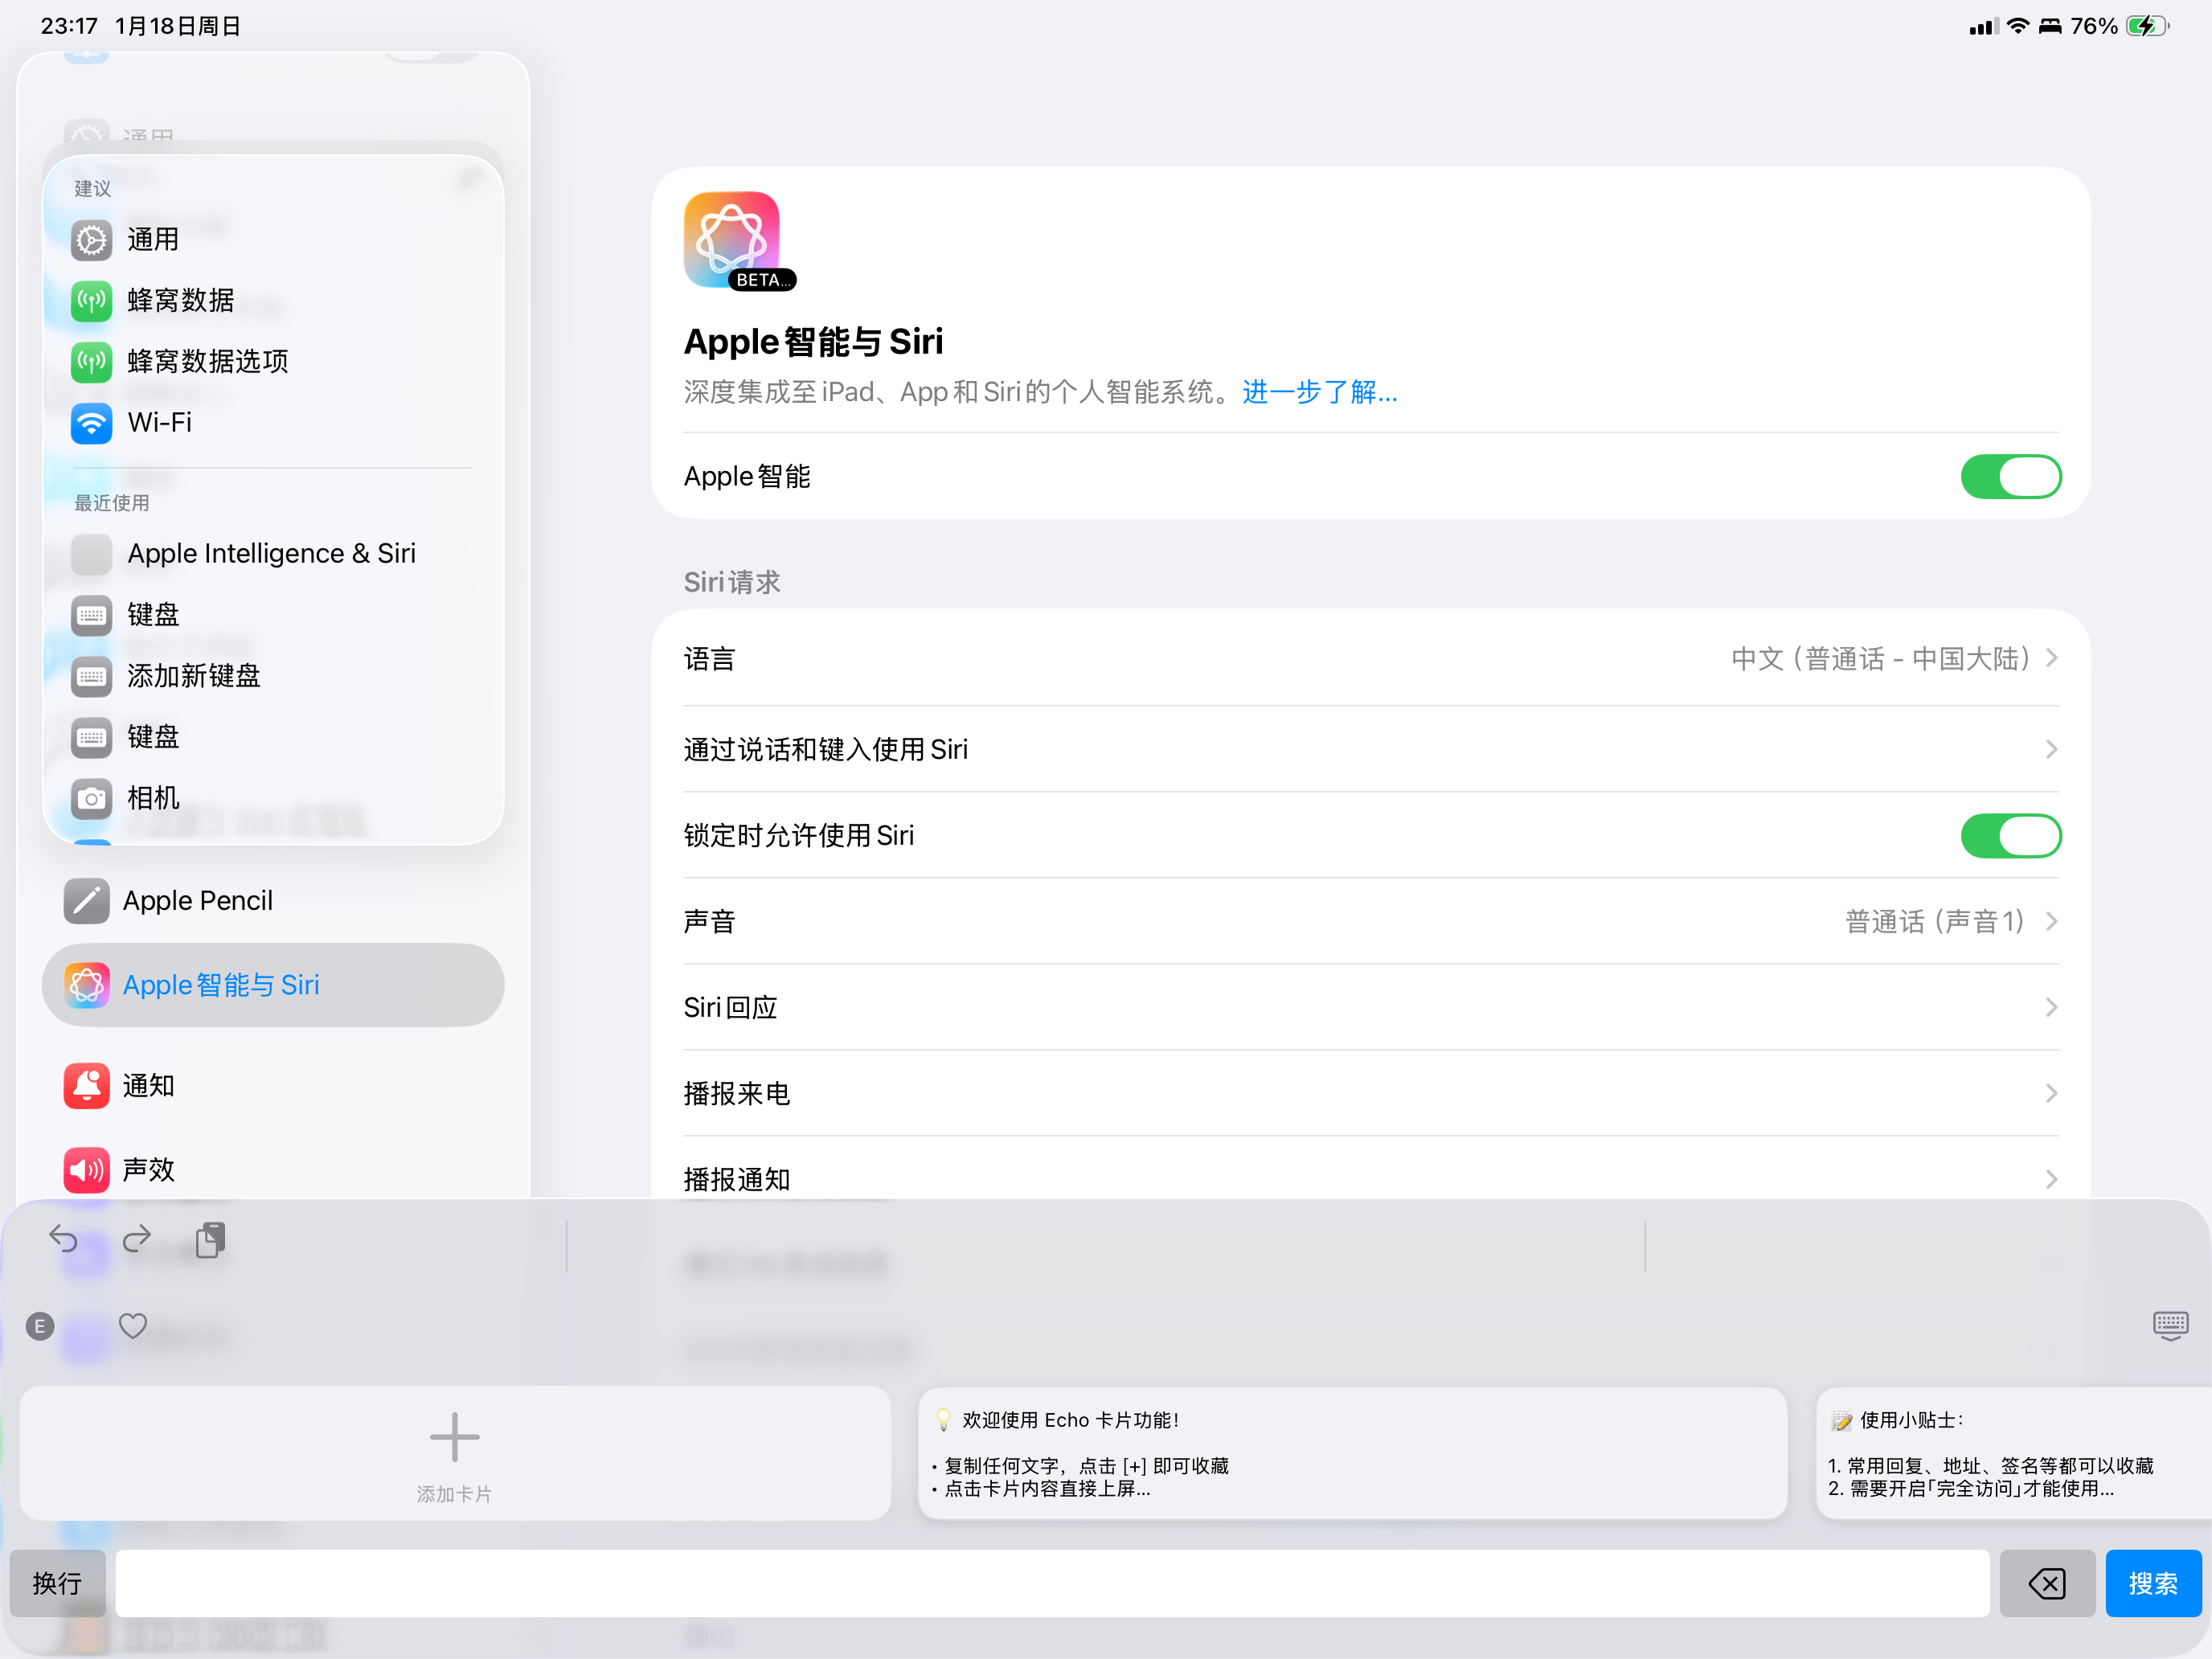Tap the Wi-Fi indicator in status bar
Viewport: 2212px width, 1659px height.
click(2018, 26)
